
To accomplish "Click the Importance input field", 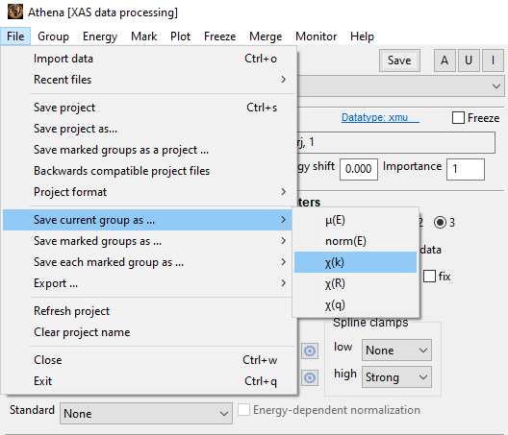I will click(x=466, y=169).
